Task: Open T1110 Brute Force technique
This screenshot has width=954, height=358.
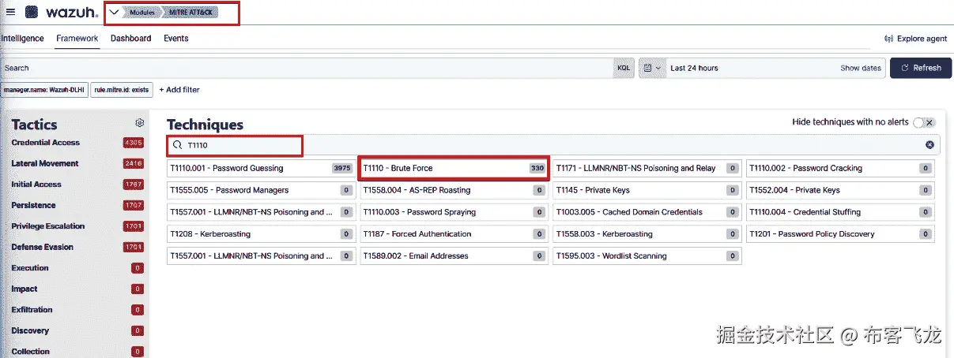Action: click(x=454, y=168)
